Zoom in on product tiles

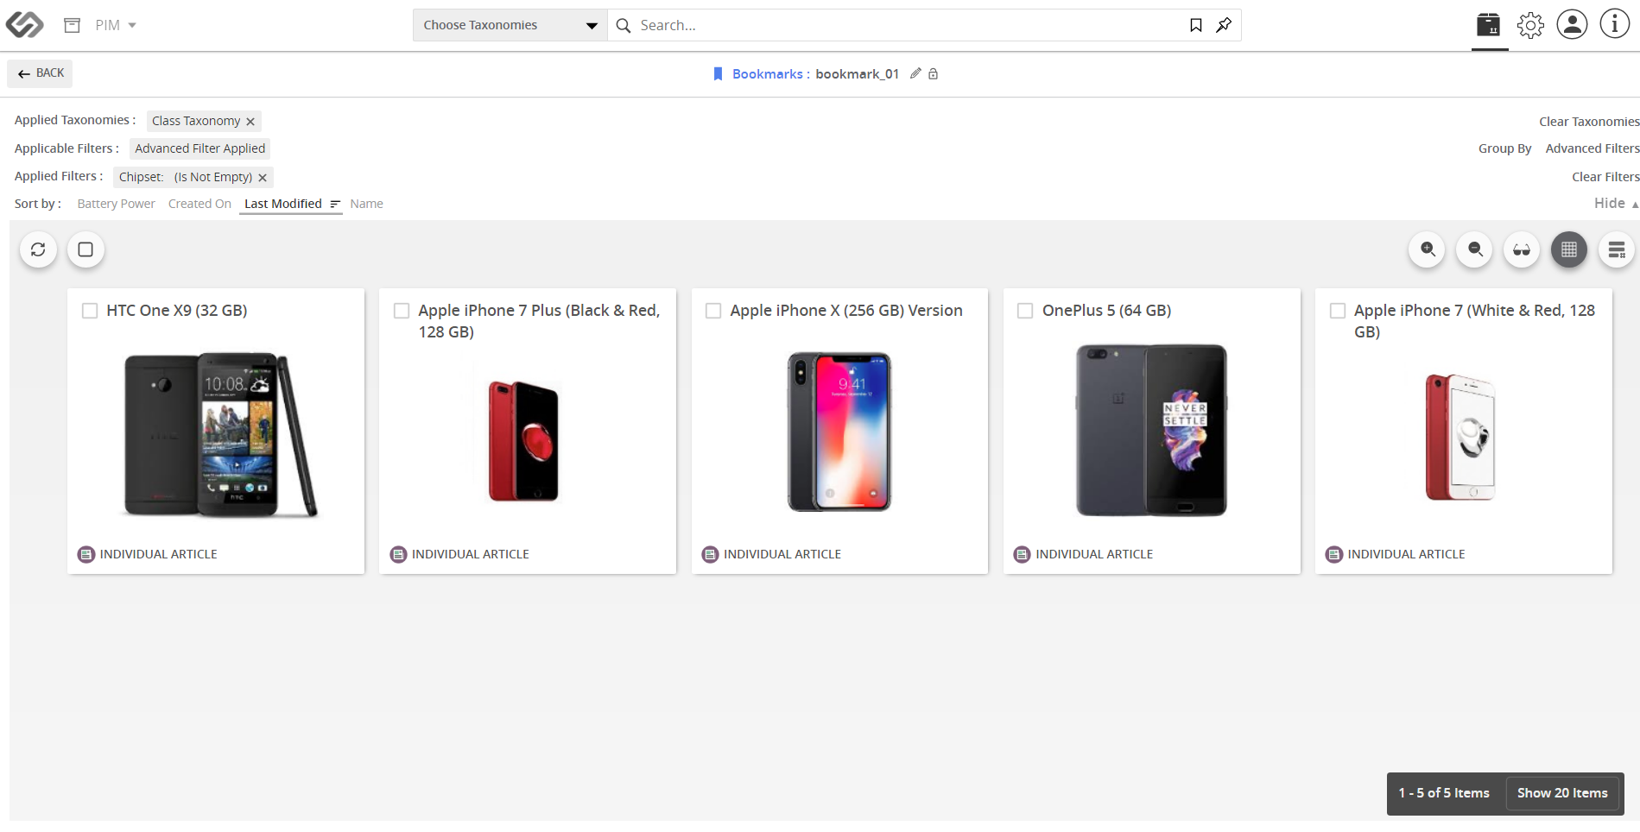1428,249
